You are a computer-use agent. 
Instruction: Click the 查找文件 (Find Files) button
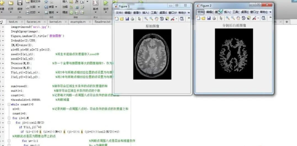coord(33,1)
